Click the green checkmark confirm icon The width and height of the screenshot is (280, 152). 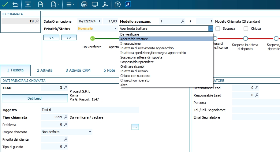[5, 5]
